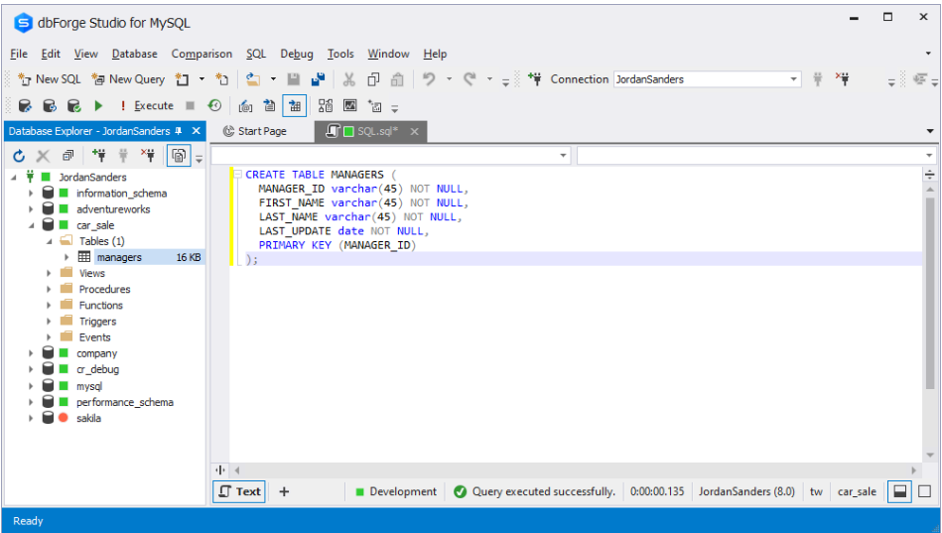
Task: Open the Database menu
Action: coord(135,54)
